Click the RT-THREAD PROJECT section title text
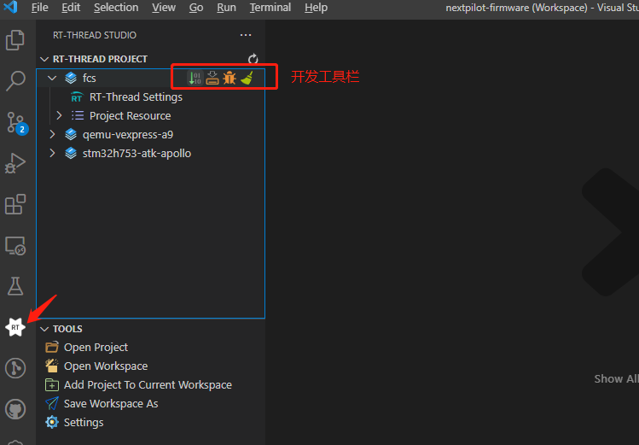639x445 pixels. click(100, 59)
